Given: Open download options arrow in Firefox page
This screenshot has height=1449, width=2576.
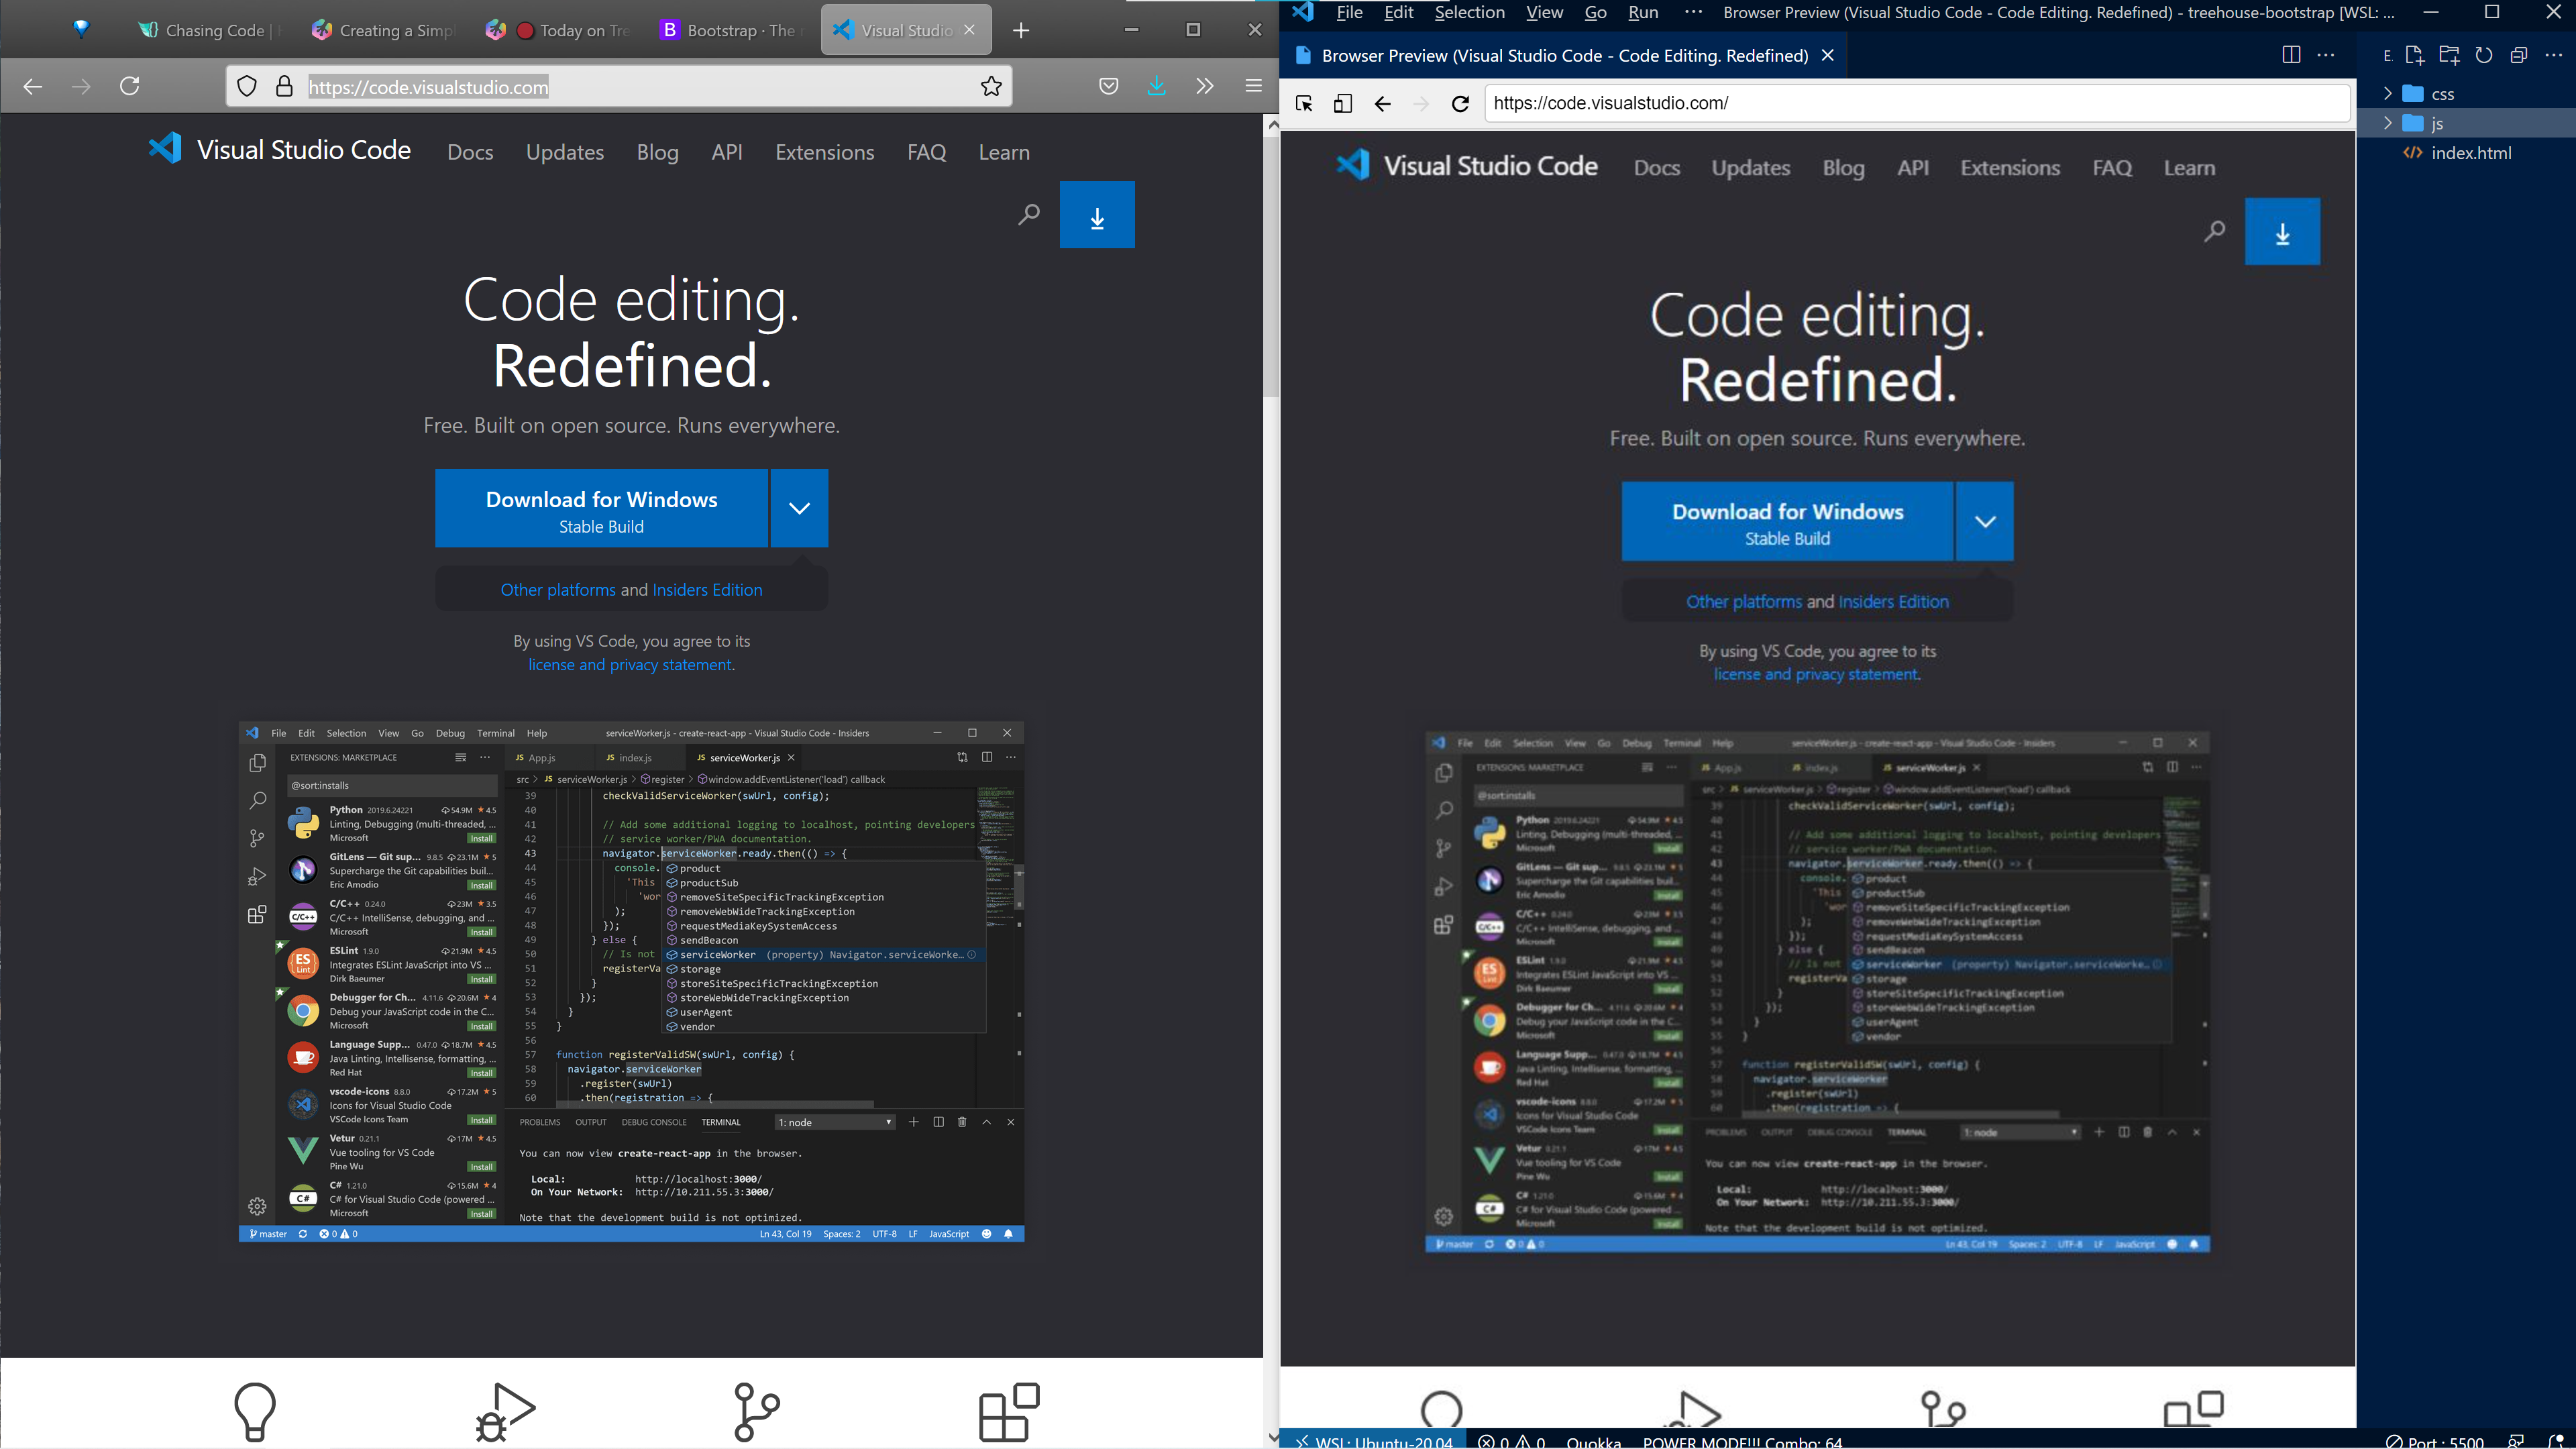Looking at the screenshot, I should (x=799, y=508).
